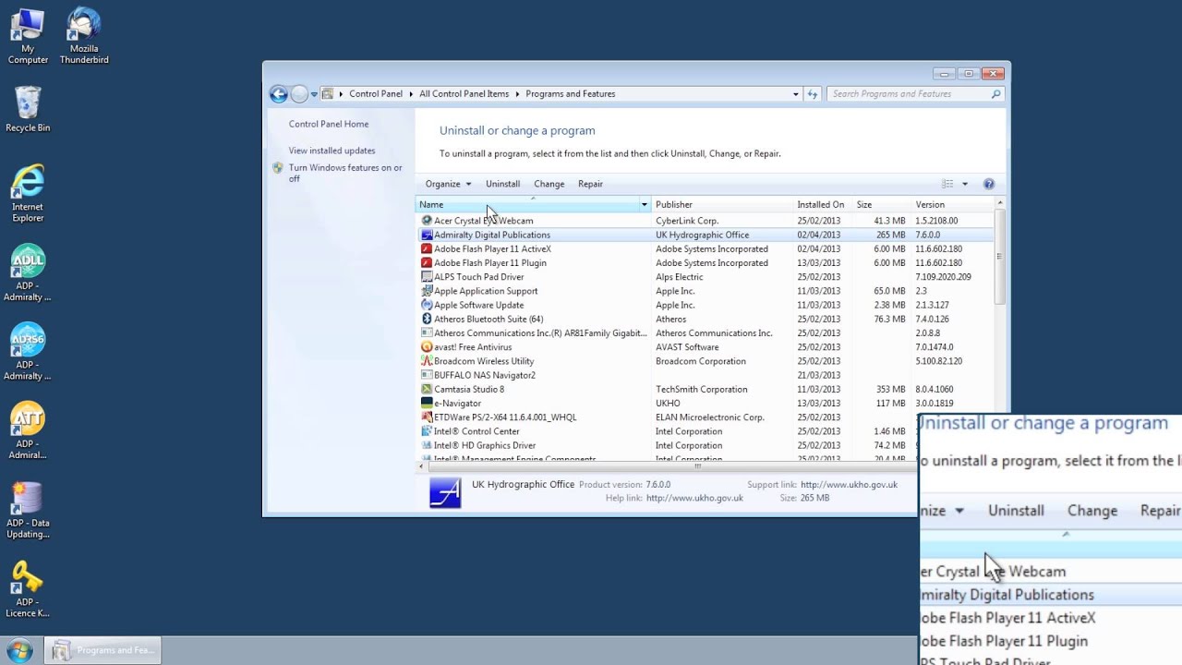Select the 21/03/2013 installed date cell
Image resolution: width=1182 pixels, height=665 pixels.
point(819,375)
